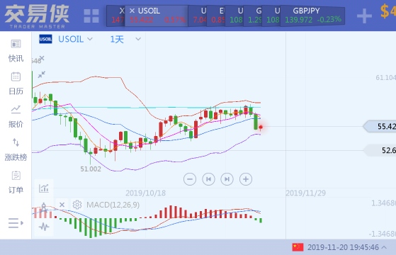This screenshot has width=396, height=255.
Task: Close the USOIL ticker tab
Action: 132,11
